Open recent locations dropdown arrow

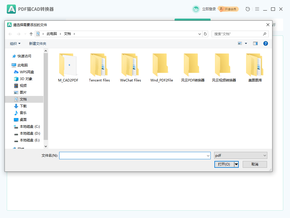pos(25,34)
